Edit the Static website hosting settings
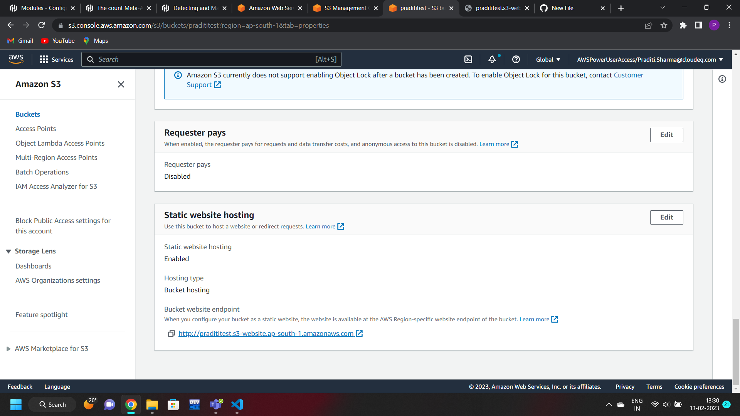 tap(666, 217)
